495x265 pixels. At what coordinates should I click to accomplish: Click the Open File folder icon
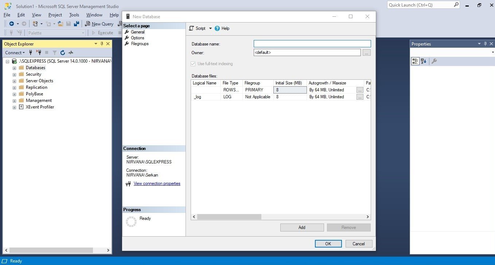[61, 24]
